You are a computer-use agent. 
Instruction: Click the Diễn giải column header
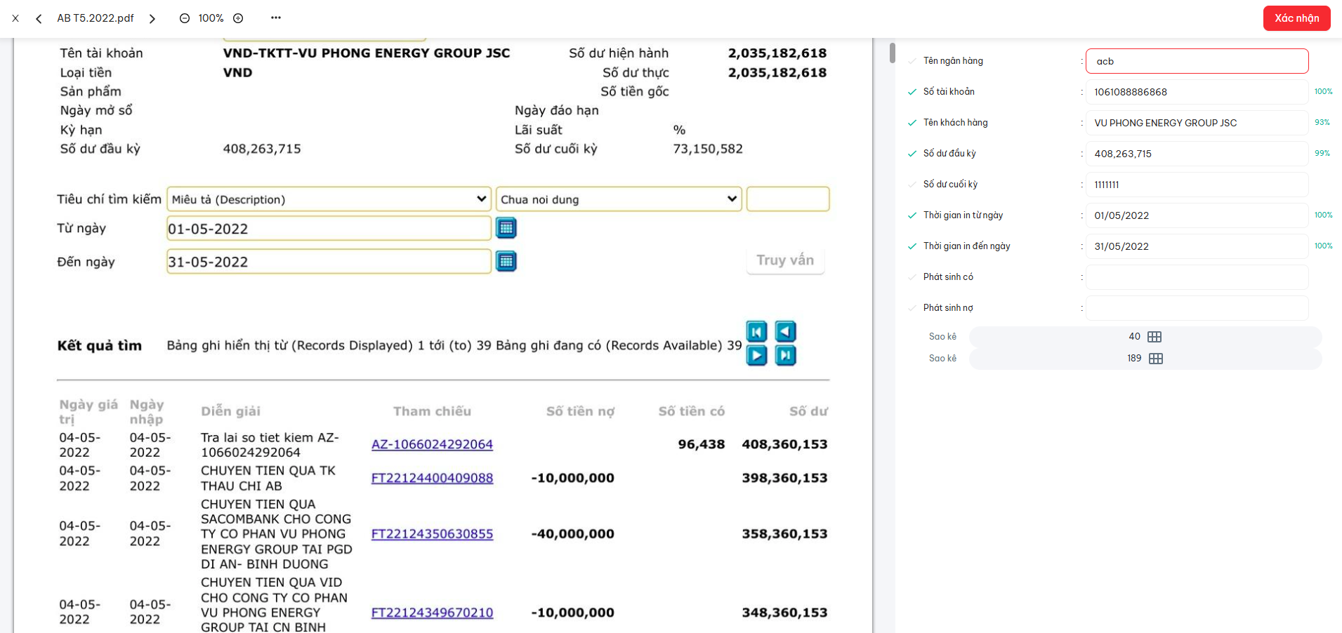coord(230,411)
